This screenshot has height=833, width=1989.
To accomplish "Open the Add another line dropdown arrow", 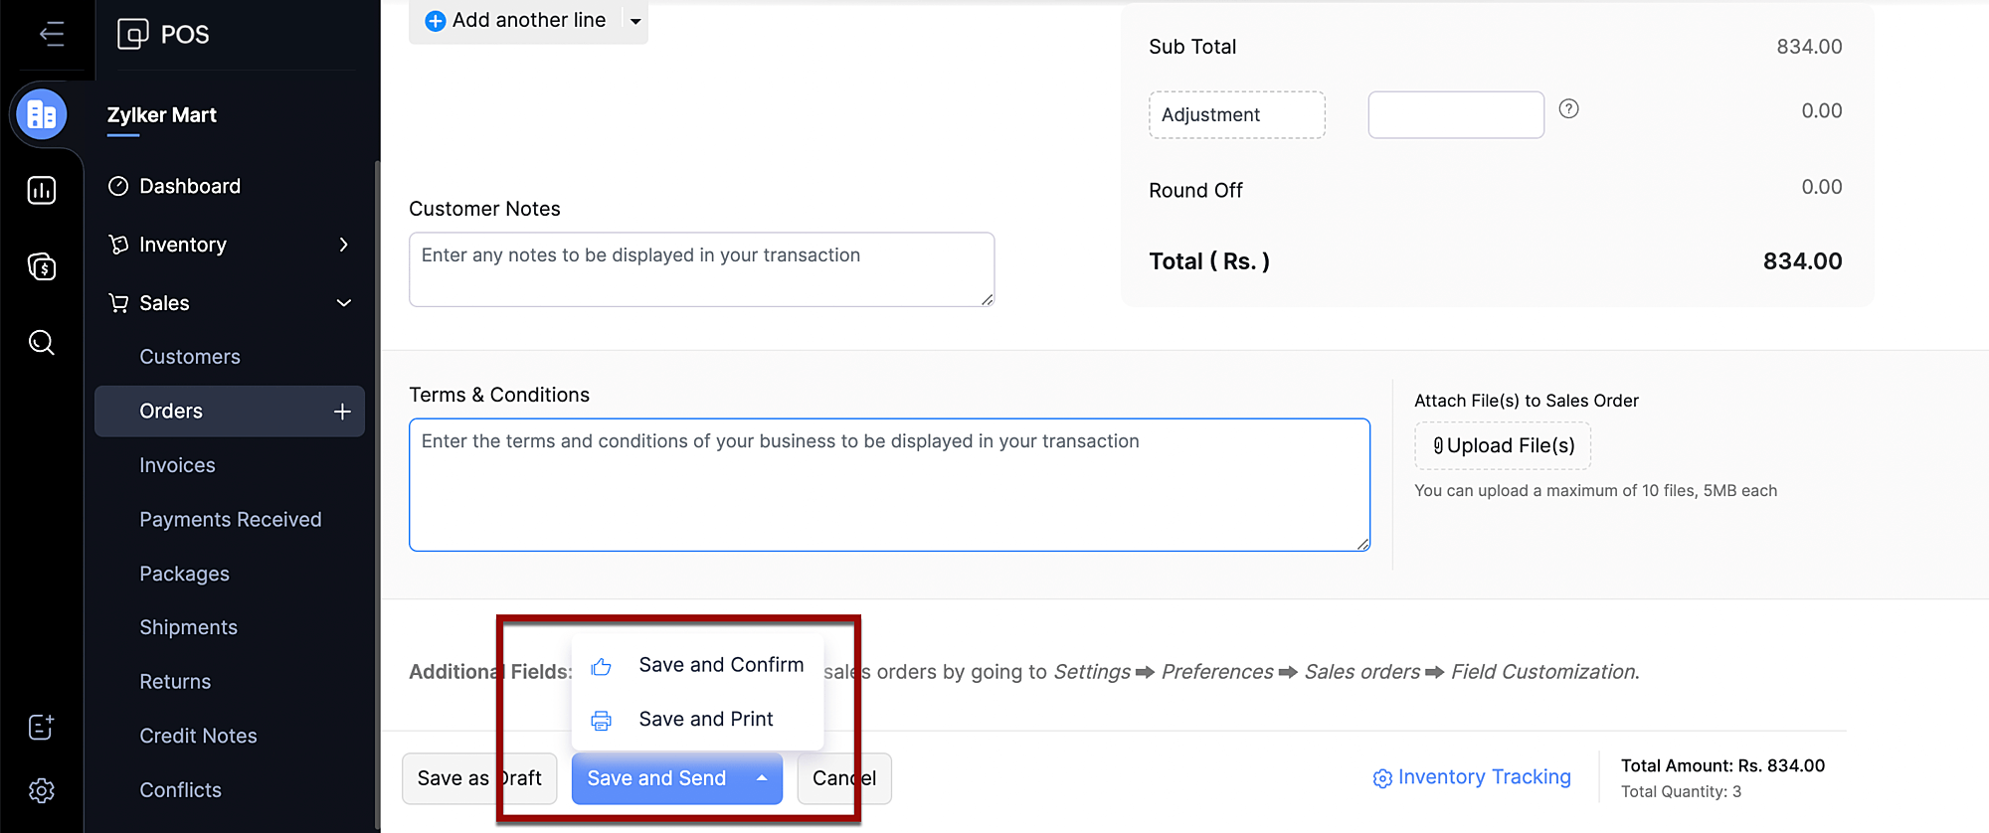I will coord(635,21).
